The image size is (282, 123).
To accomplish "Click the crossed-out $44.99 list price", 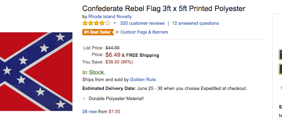I will click(112, 48).
